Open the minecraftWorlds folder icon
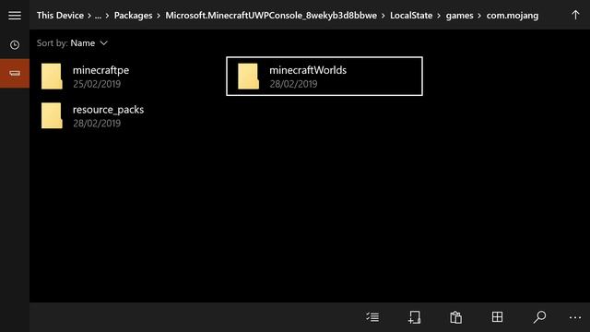Image resolution: width=590 pixels, height=332 pixels. coord(248,77)
